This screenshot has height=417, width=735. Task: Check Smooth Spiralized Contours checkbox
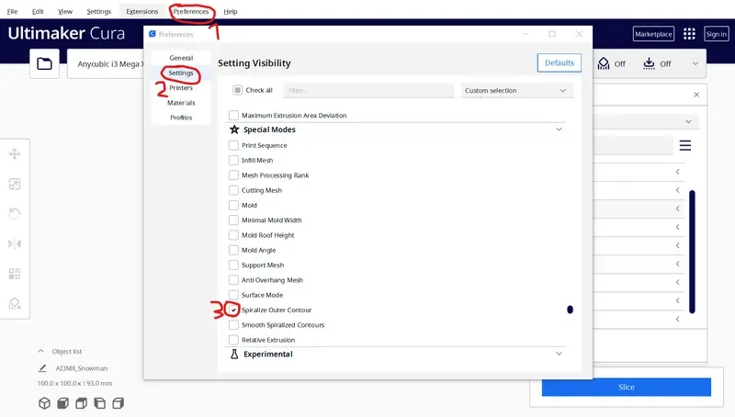[233, 325]
